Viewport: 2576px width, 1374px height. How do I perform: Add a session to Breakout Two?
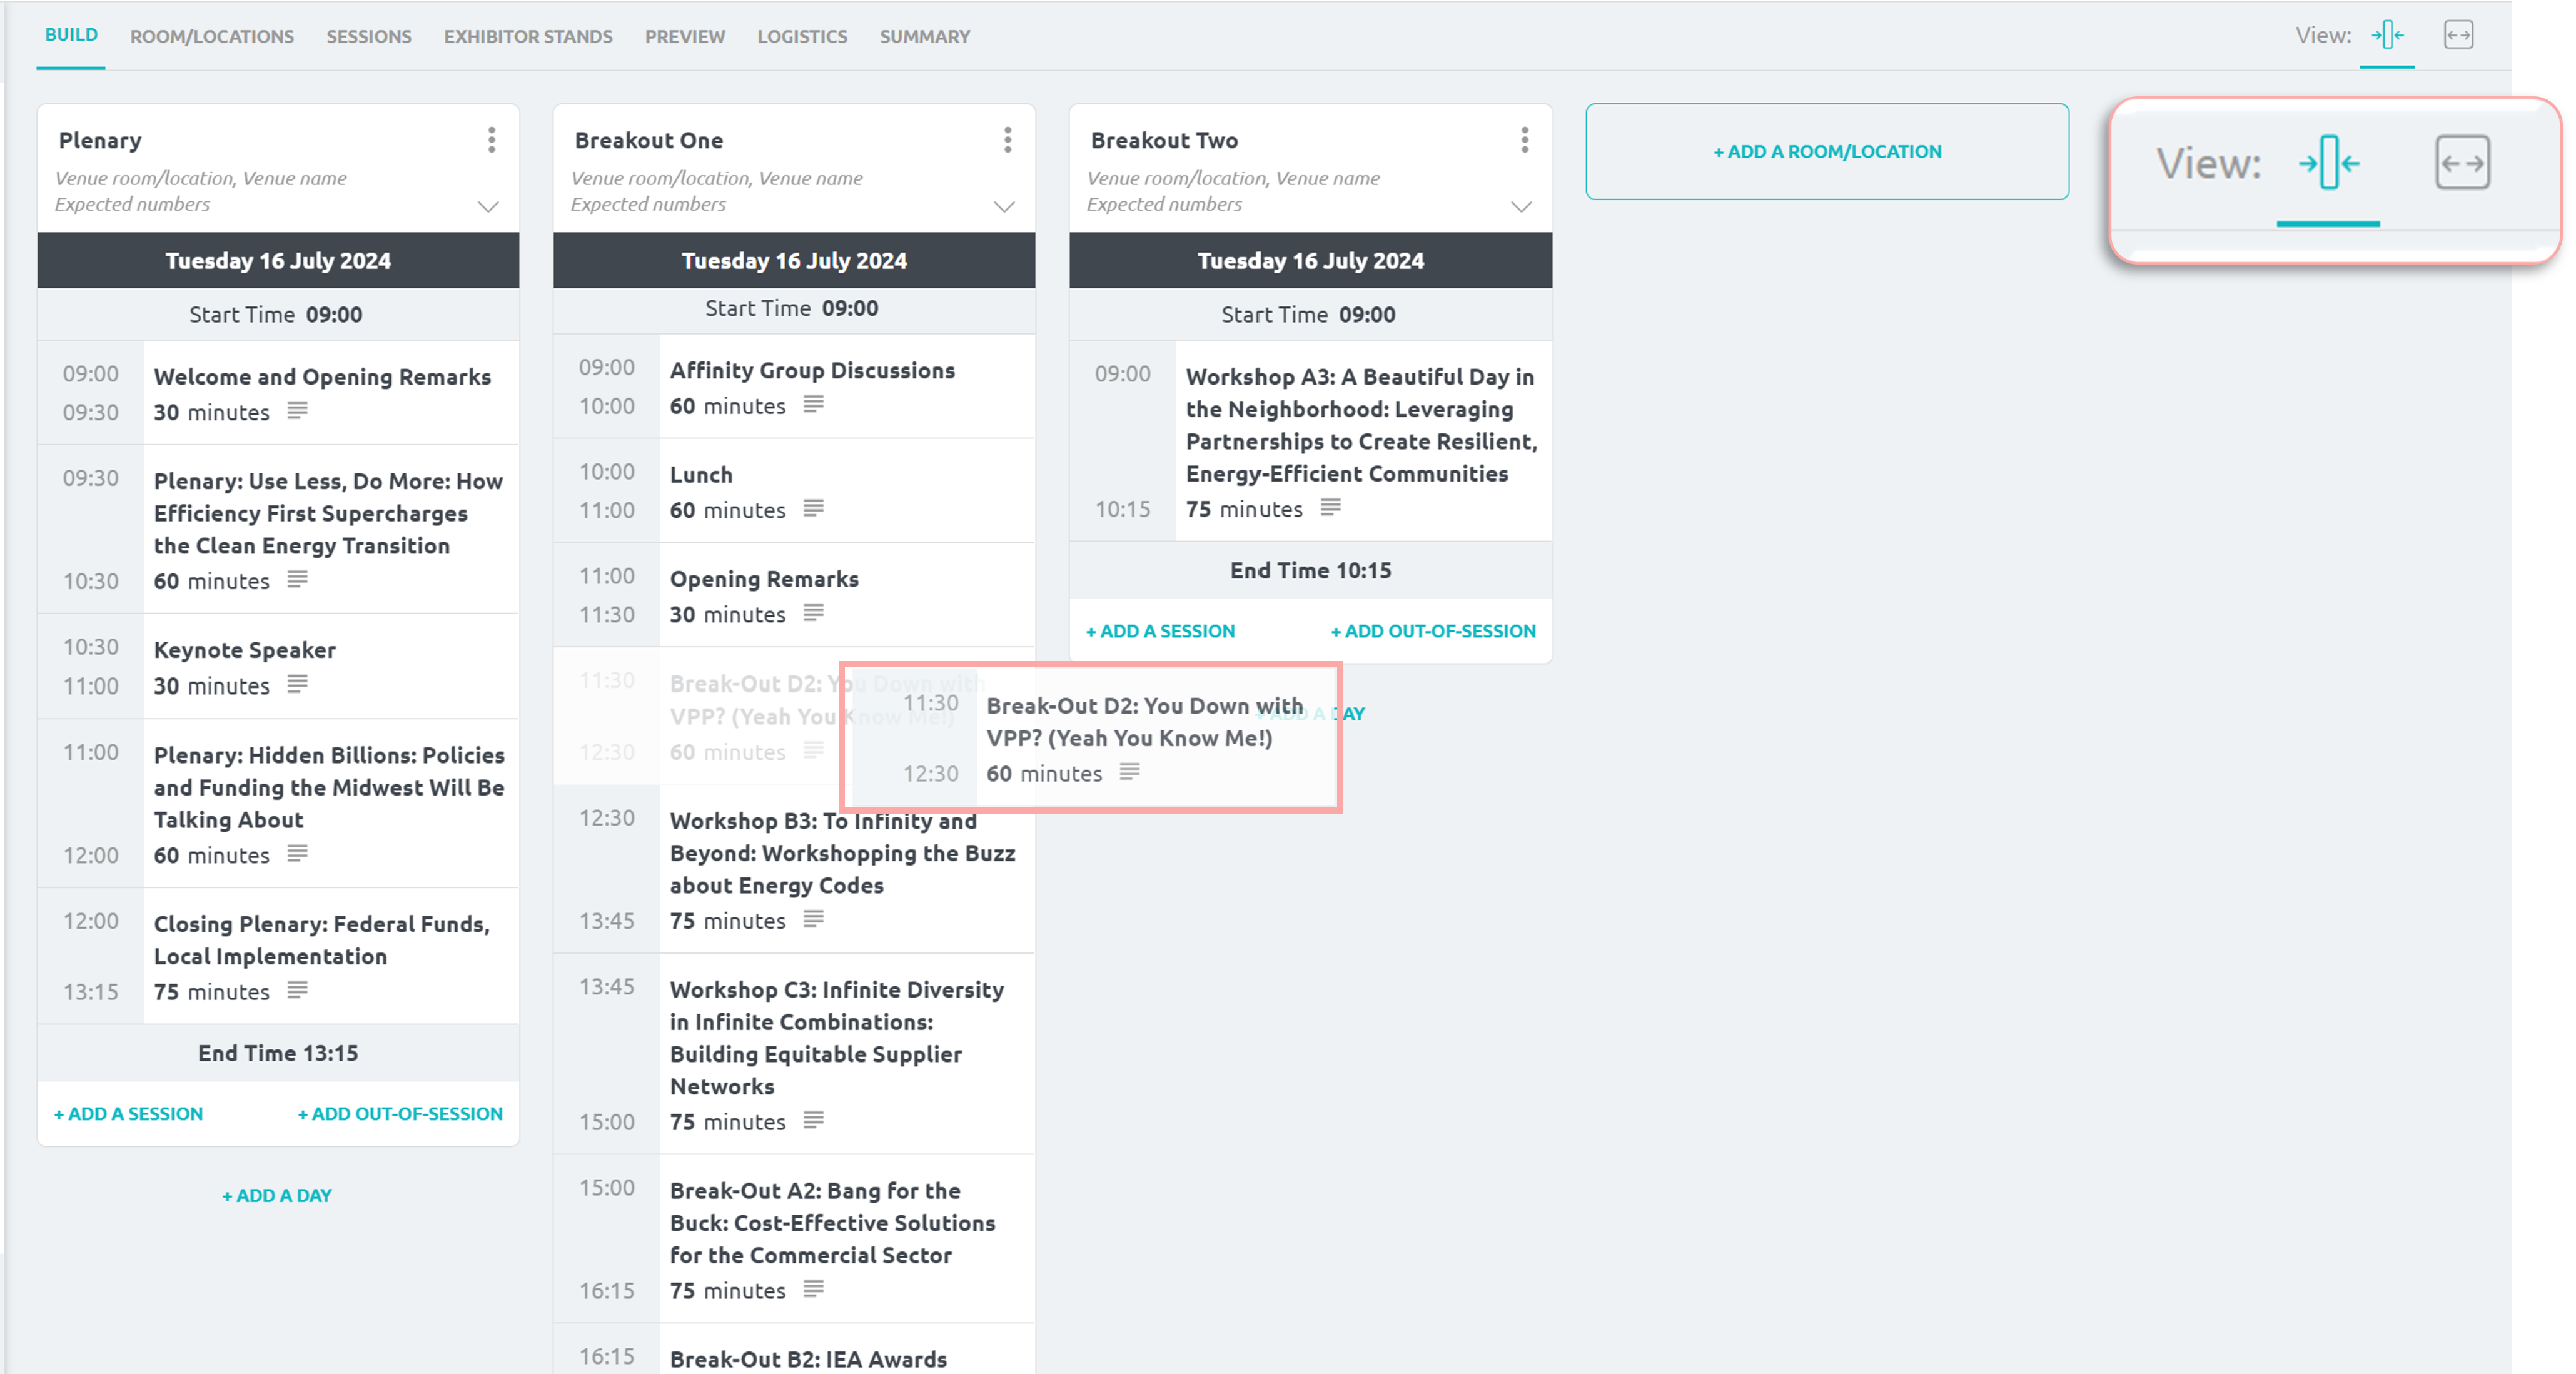pyautogui.click(x=1160, y=631)
